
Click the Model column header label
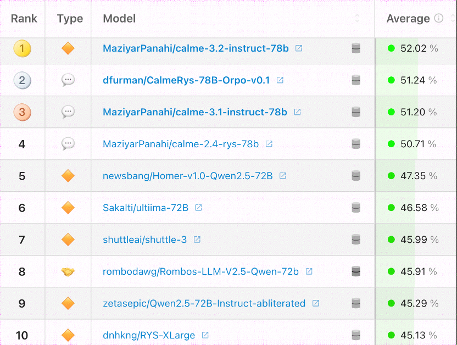[119, 18]
